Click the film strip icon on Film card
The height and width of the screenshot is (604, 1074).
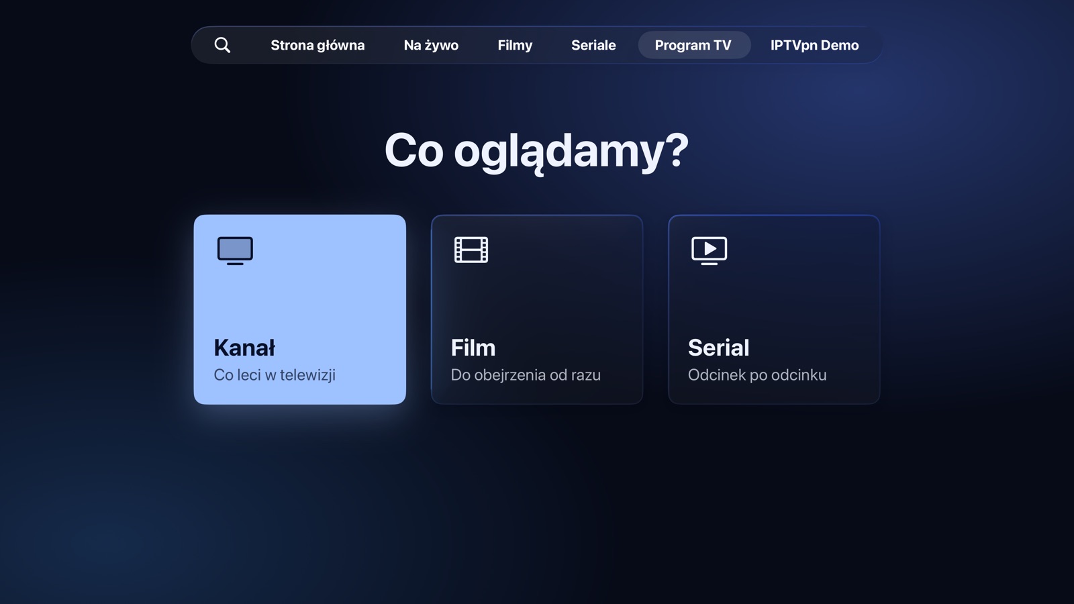click(x=471, y=250)
